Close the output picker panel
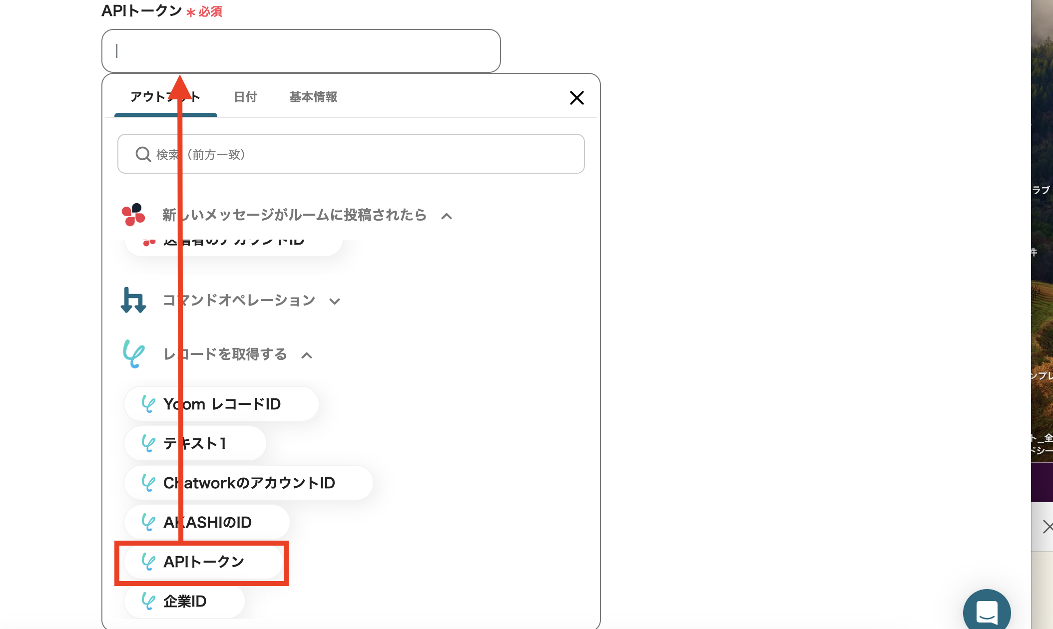Image resolution: width=1053 pixels, height=629 pixels. click(x=576, y=98)
